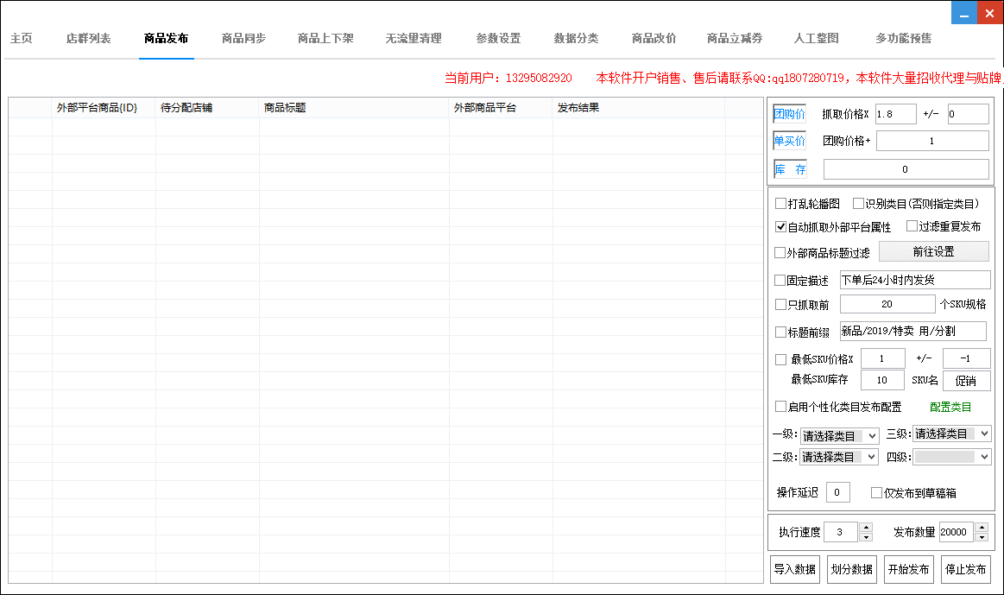Toggle 过滤重复发布 checkbox
The width and height of the screenshot is (1004, 595).
pos(912,226)
